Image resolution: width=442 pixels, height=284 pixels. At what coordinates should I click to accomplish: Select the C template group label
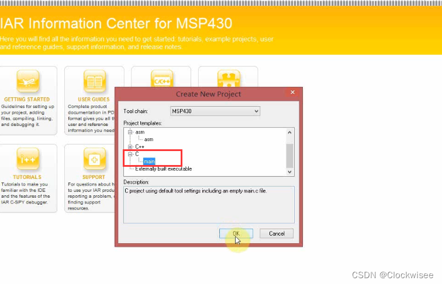pyautogui.click(x=137, y=154)
